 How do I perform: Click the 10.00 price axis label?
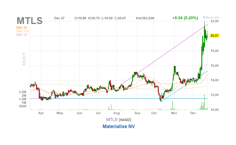(x=214, y=110)
